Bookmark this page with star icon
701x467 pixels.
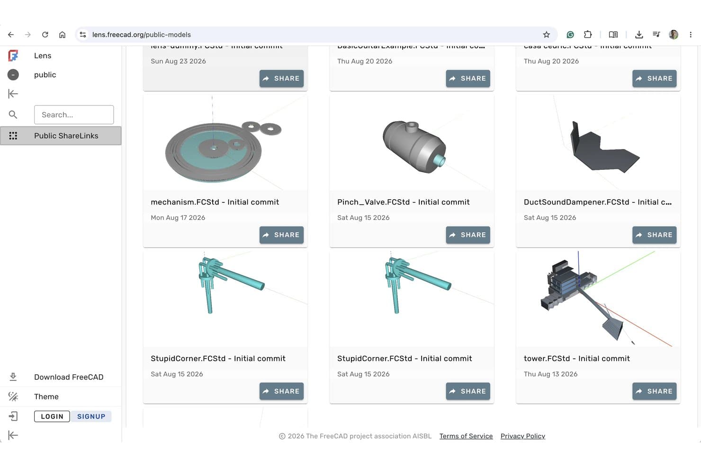[x=547, y=35]
